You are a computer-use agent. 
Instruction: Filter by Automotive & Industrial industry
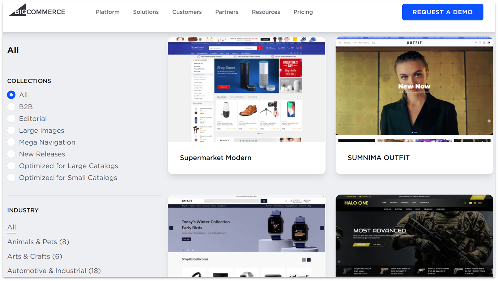pos(54,271)
